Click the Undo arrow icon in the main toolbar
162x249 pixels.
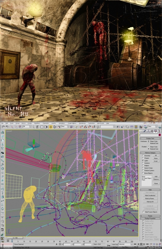click(x=3, y=127)
